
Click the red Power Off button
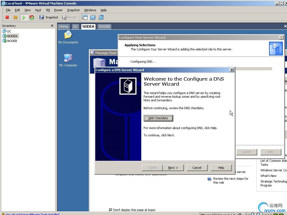(x=7, y=17)
